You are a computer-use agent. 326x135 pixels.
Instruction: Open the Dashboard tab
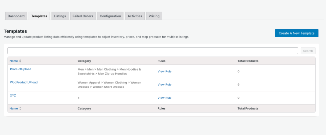point(16,16)
